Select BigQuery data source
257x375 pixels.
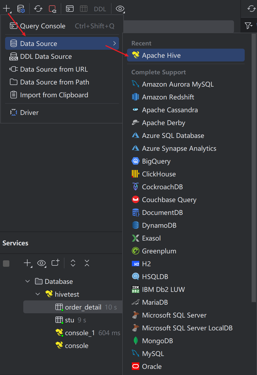pyautogui.click(x=186, y=161)
